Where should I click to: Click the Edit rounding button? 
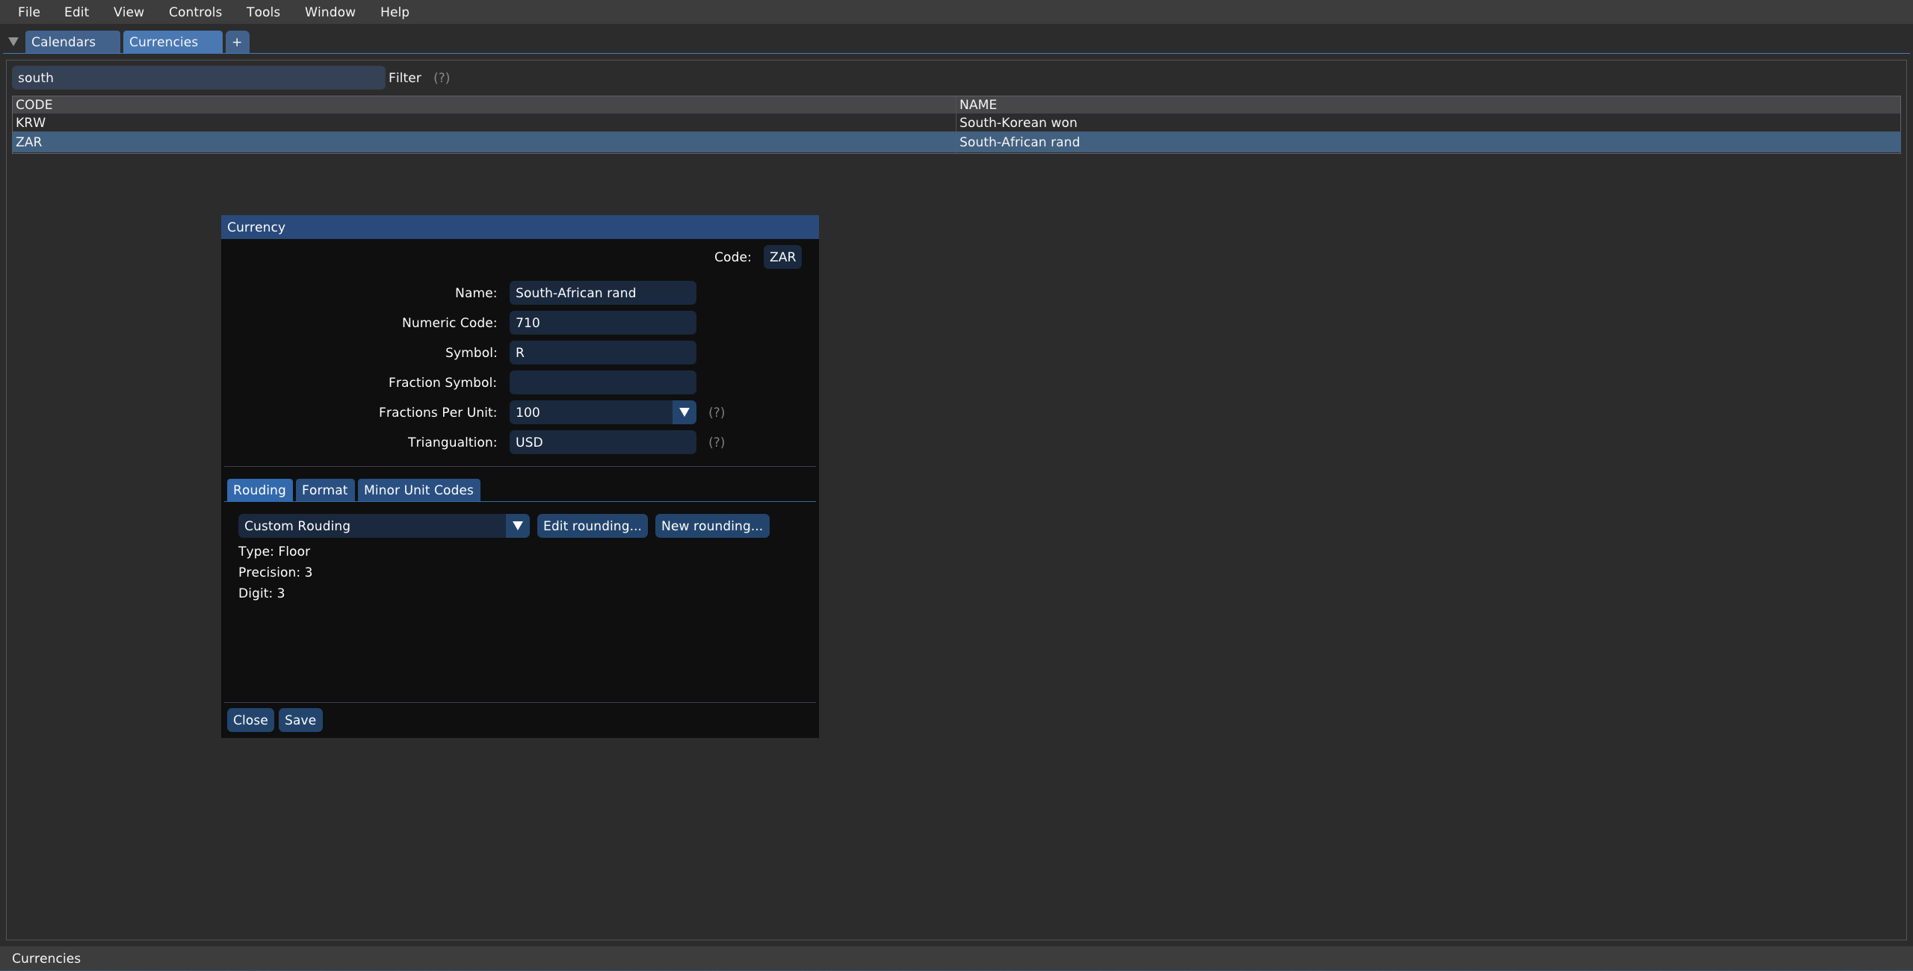click(592, 526)
